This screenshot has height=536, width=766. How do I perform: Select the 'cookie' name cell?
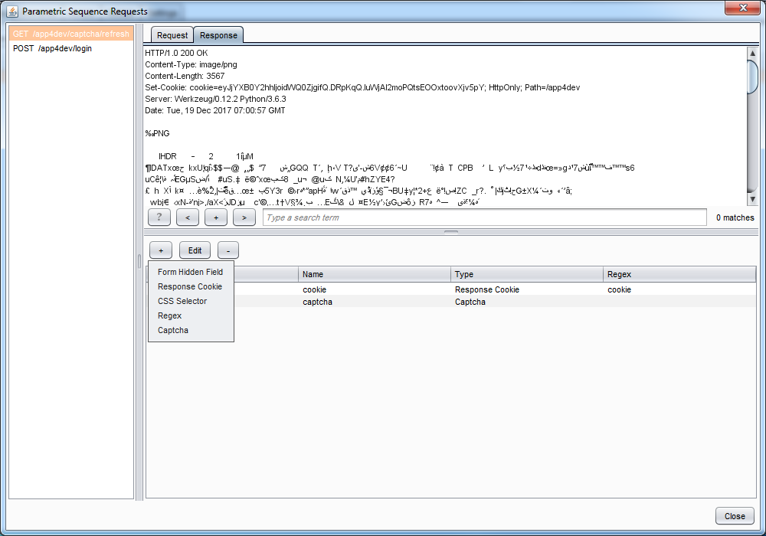click(x=375, y=289)
